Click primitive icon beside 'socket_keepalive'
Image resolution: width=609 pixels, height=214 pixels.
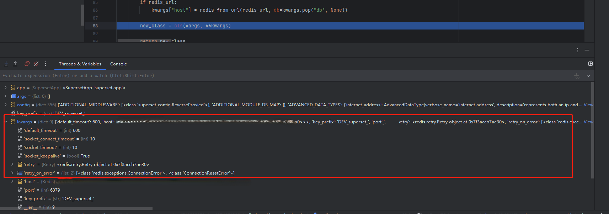click(x=20, y=156)
